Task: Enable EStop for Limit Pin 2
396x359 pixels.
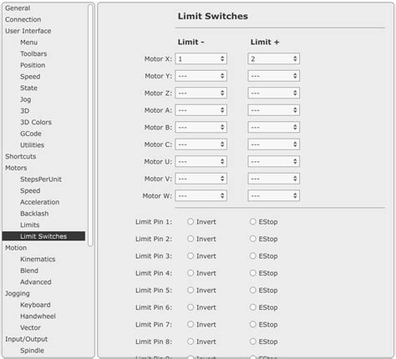Action: [253, 239]
